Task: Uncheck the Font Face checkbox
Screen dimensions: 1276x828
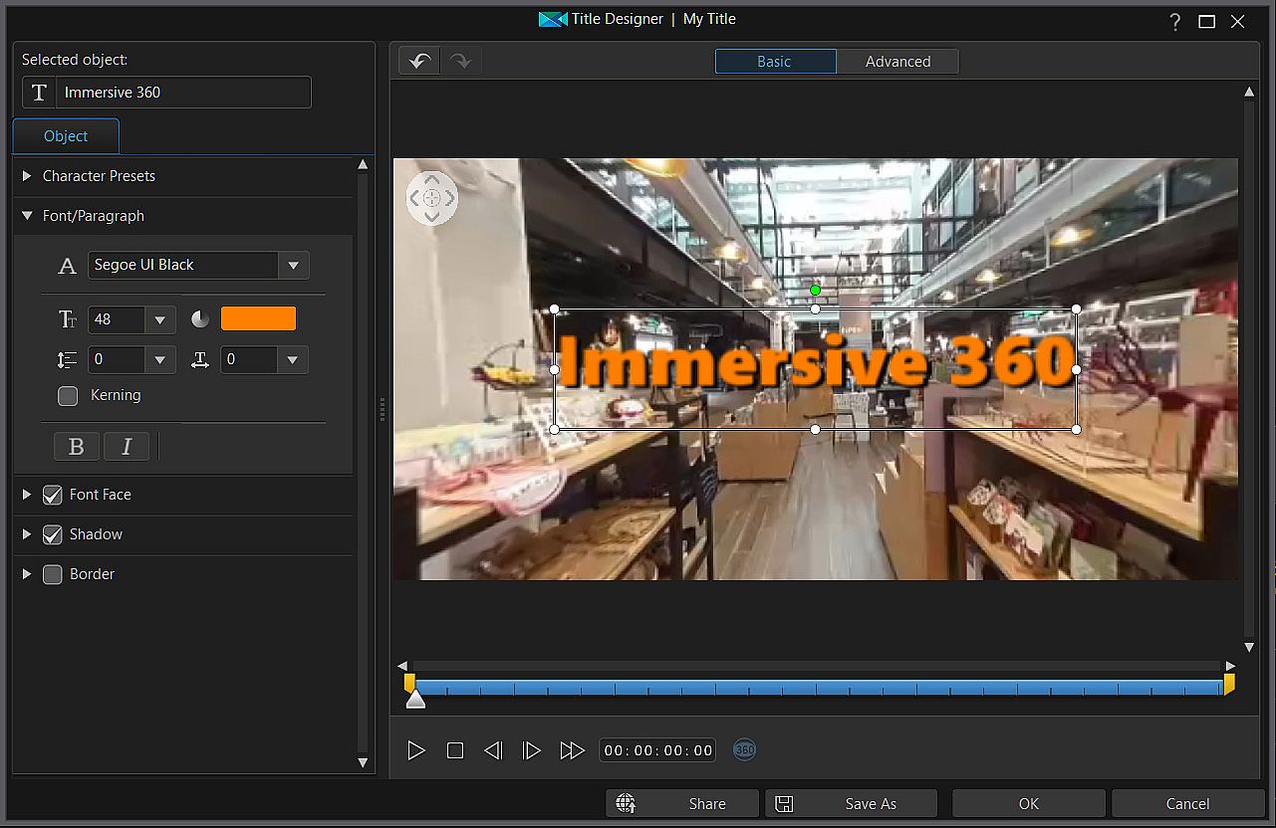Action: (x=53, y=495)
